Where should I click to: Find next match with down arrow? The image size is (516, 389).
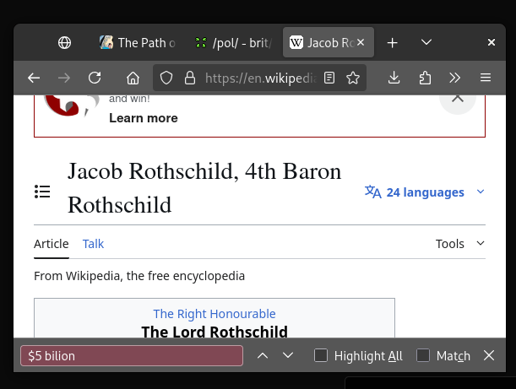point(288,355)
